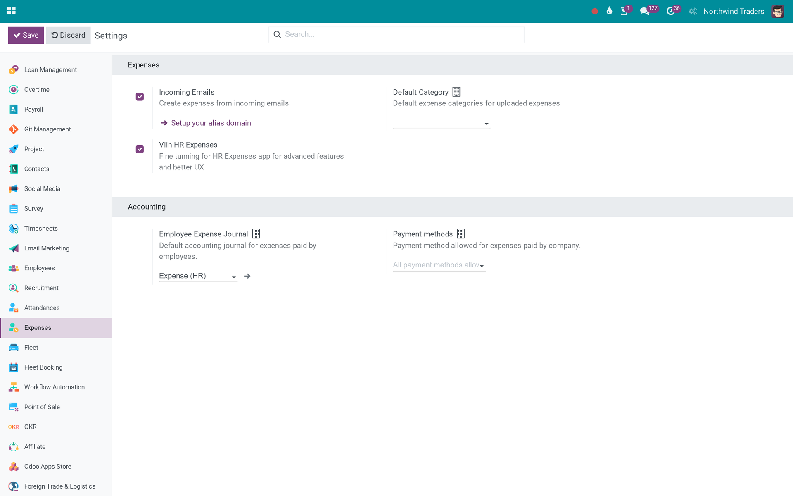Click the Fleet car icon
The height and width of the screenshot is (496, 793).
point(14,348)
